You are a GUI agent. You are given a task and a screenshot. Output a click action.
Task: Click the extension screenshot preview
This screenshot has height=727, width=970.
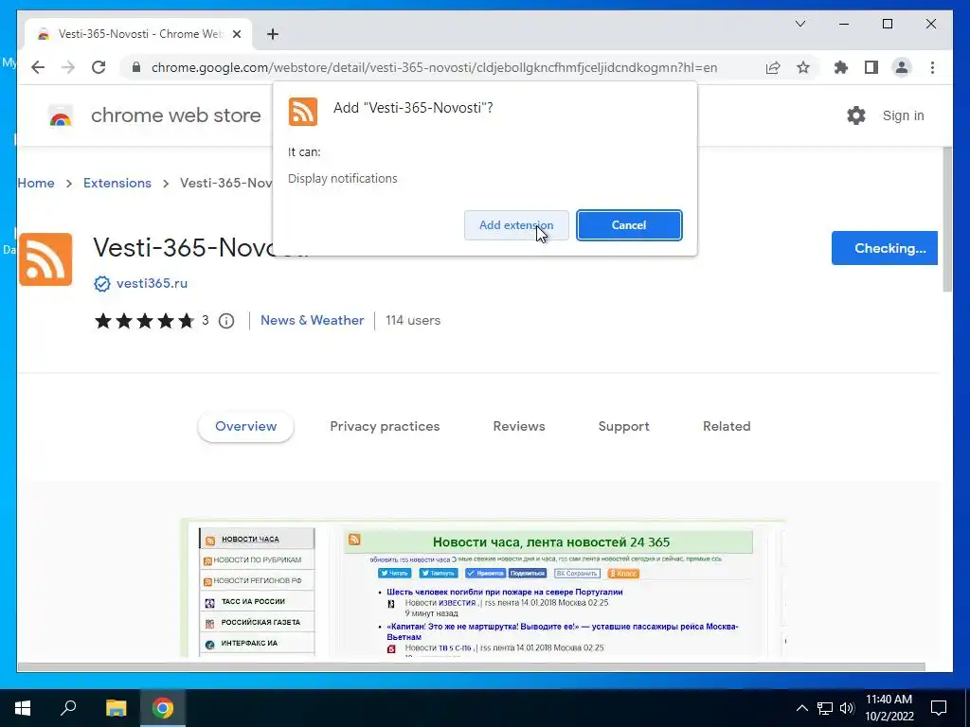click(482, 589)
